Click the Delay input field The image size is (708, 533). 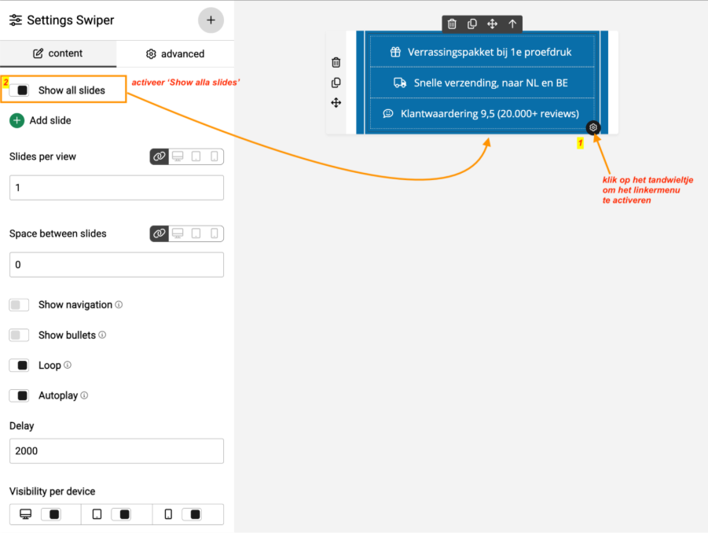tap(116, 451)
